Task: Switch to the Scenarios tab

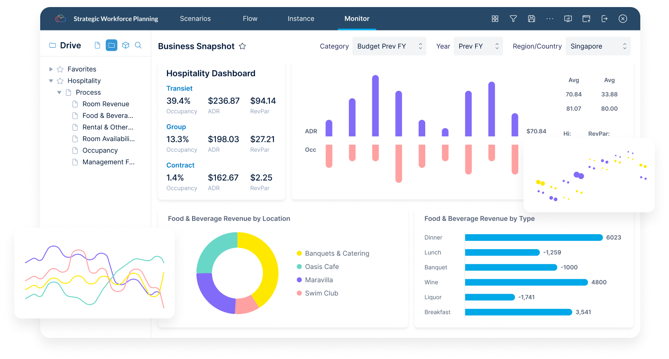Action: [x=195, y=19]
